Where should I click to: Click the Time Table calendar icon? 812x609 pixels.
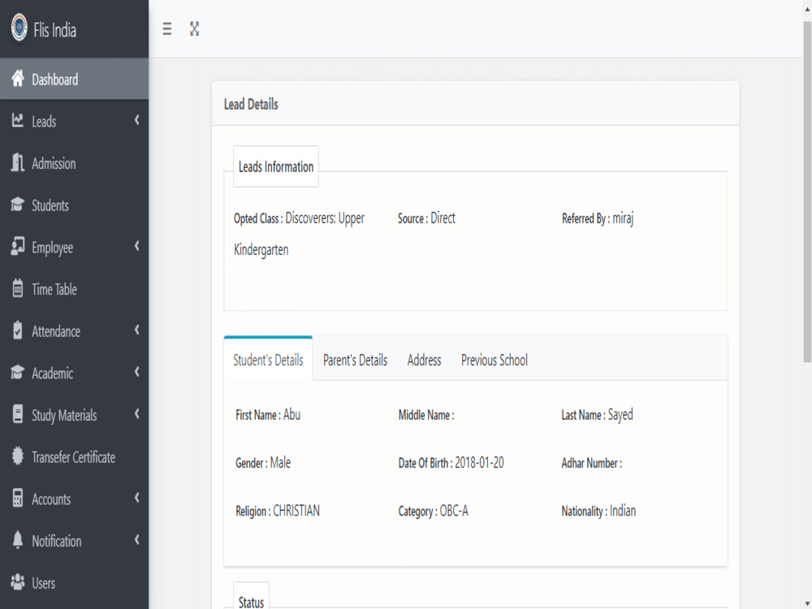(x=18, y=288)
